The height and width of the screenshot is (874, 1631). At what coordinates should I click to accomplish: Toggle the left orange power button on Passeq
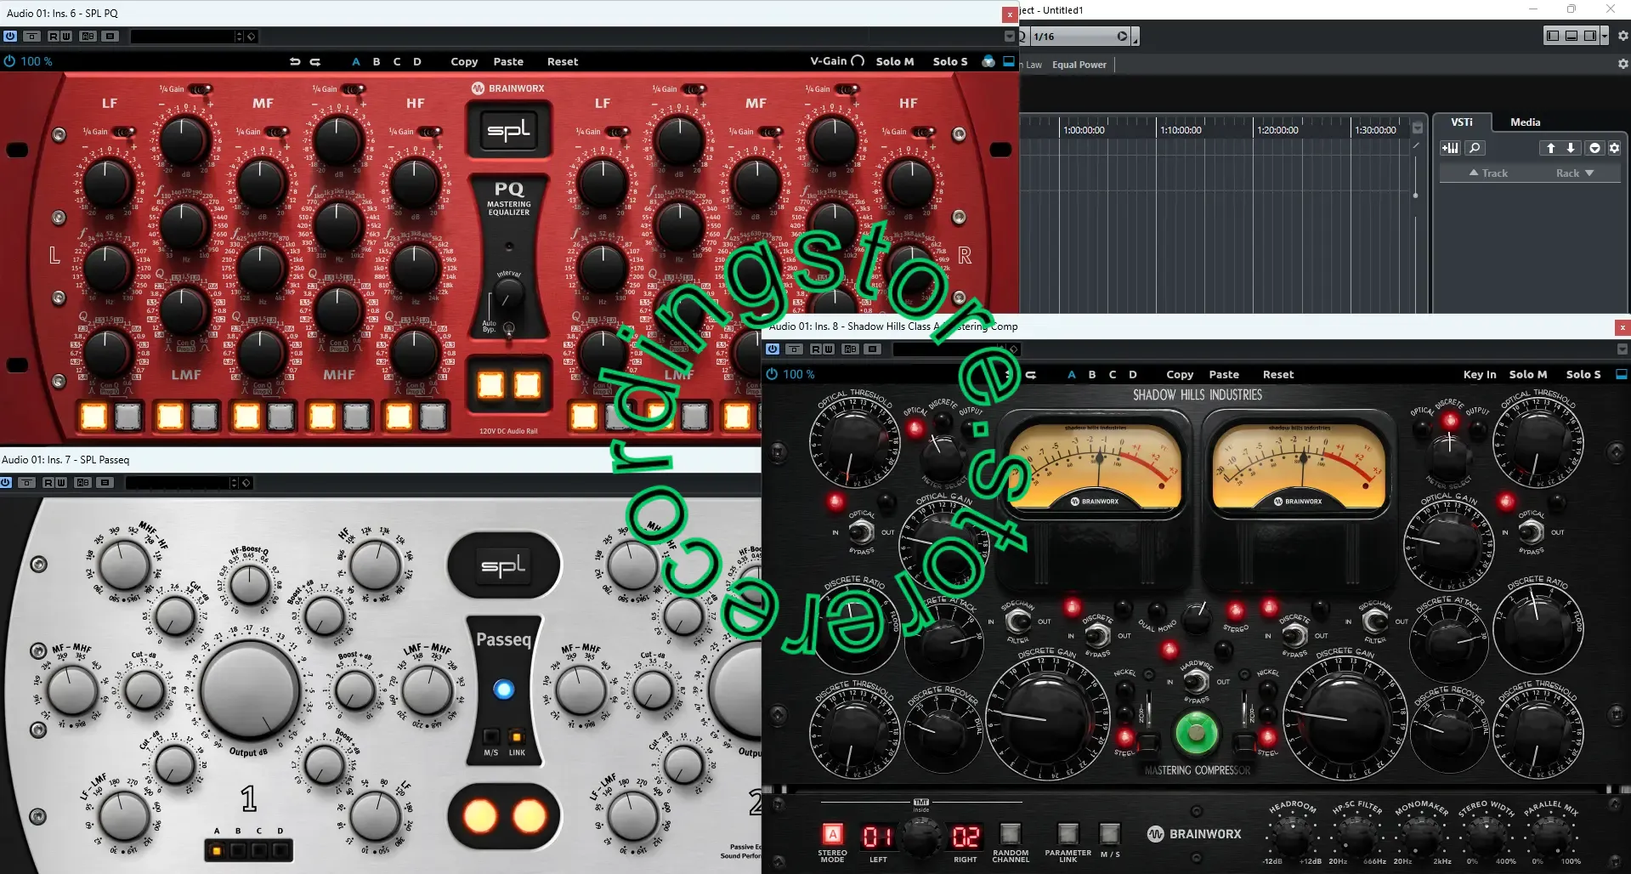coord(479,816)
